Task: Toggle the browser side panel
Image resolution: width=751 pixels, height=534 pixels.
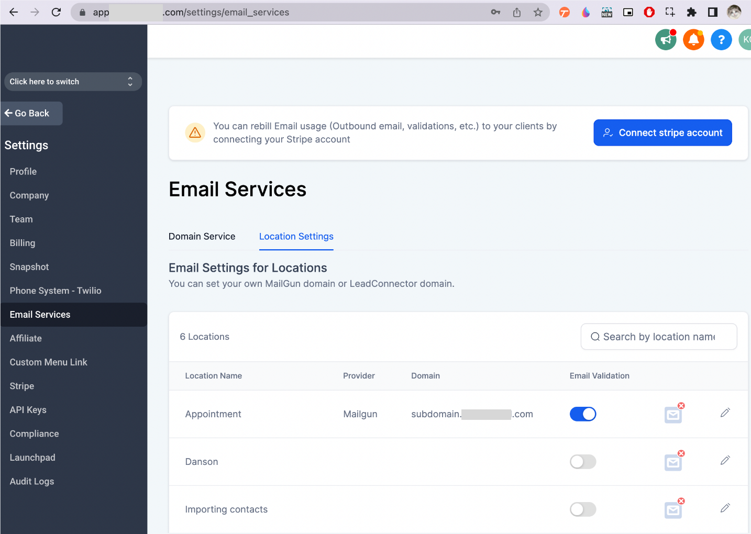Action: coord(713,12)
